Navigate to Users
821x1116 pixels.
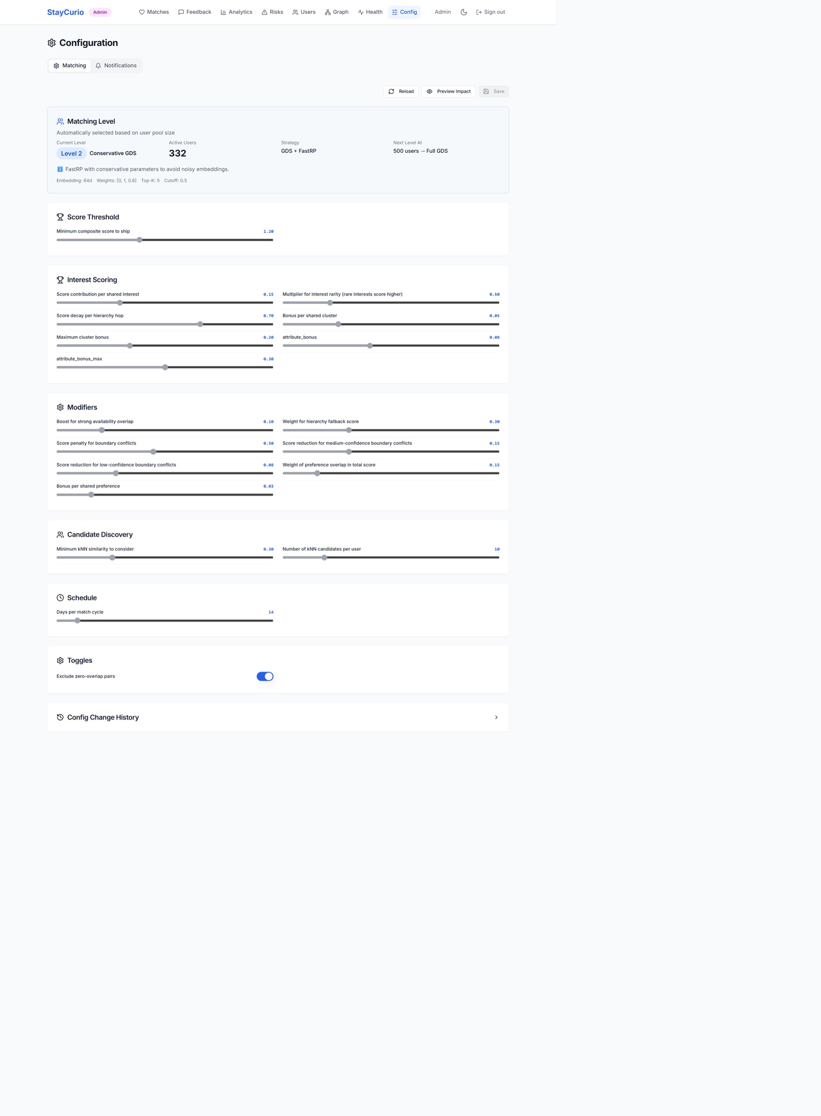point(304,12)
